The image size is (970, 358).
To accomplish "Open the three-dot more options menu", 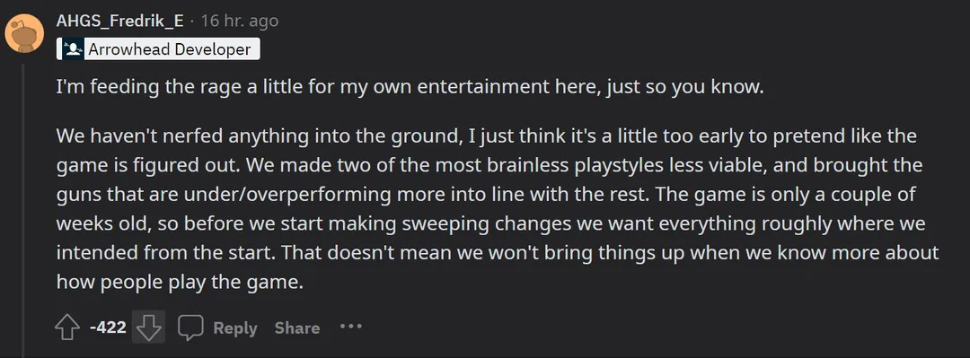I will [351, 326].
